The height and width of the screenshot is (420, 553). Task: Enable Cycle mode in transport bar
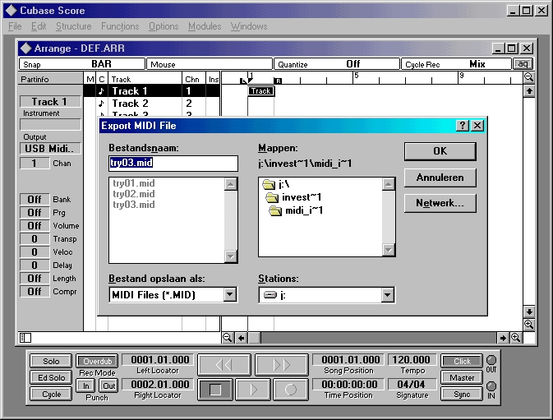click(x=51, y=394)
